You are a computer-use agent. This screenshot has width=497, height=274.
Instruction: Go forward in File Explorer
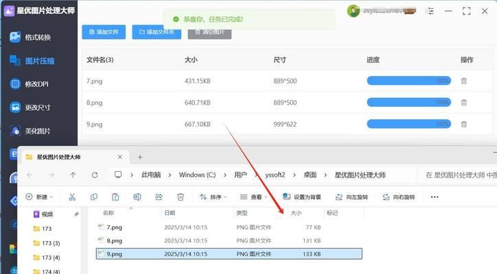[x=51, y=175]
